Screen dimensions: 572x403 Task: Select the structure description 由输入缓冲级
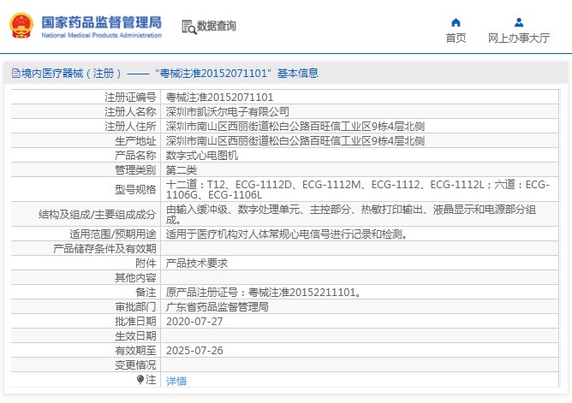click(351, 214)
